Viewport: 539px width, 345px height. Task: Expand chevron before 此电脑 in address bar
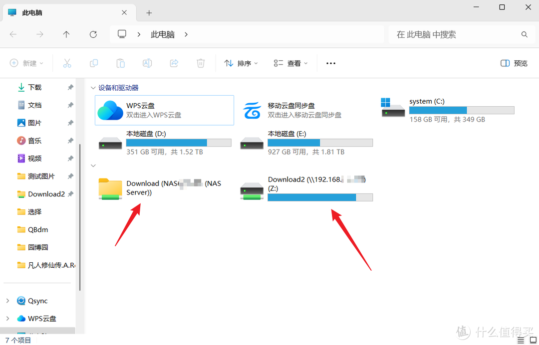click(139, 34)
